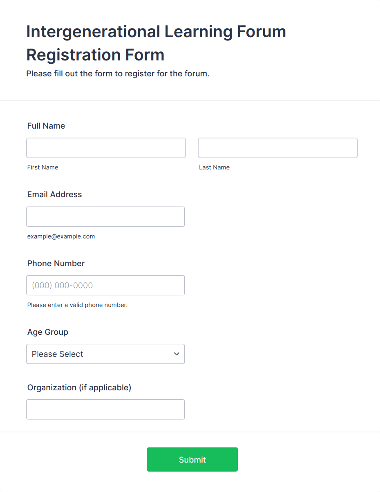Viewport: 380px width, 492px height.
Task: Click the 'Email Address' field label
Action: (x=54, y=194)
